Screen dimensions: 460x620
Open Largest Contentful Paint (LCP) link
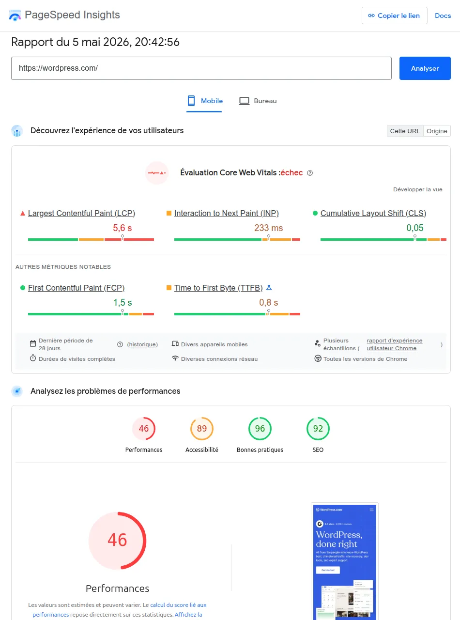click(x=81, y=213)
